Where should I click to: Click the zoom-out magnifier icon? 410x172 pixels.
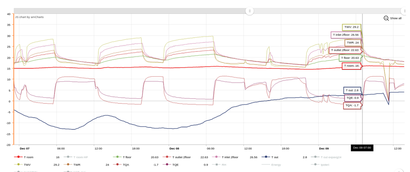pos(386,18)
